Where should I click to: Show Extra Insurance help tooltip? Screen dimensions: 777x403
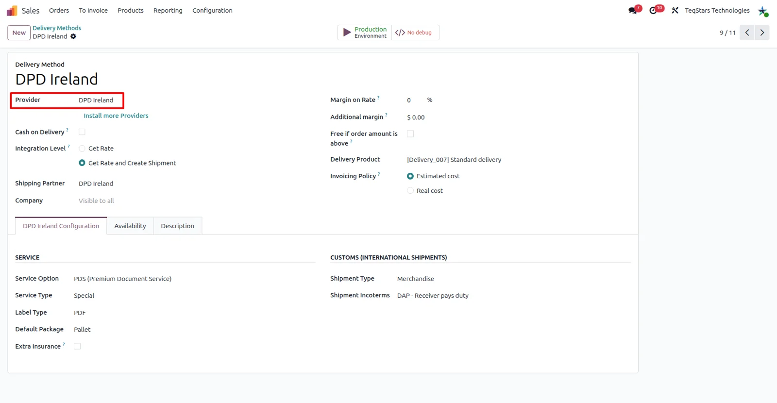coord(64,344)
